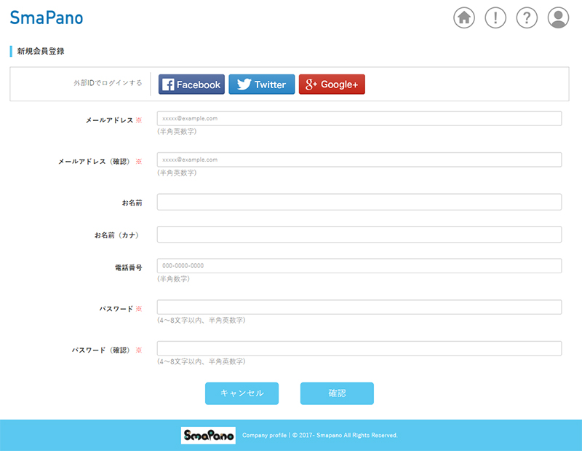Click the SmaPano logo at top left
The height and width of the screenshot is (451, 582).
click(47, 17)
